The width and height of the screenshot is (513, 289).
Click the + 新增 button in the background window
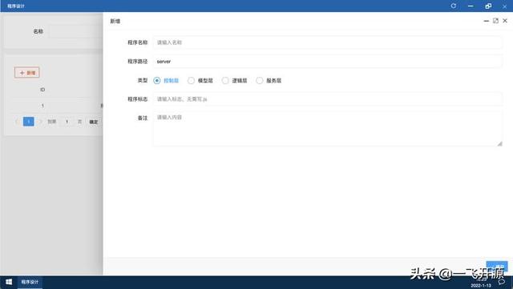tap(26, 73)
